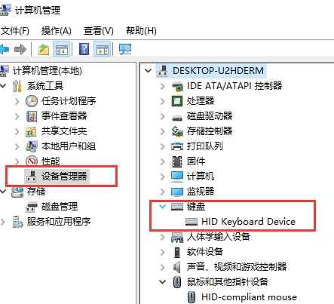Collapse the DESKTOP-U2HDERM root node
This screenshot has width=334, height=304.
(149, 71)
